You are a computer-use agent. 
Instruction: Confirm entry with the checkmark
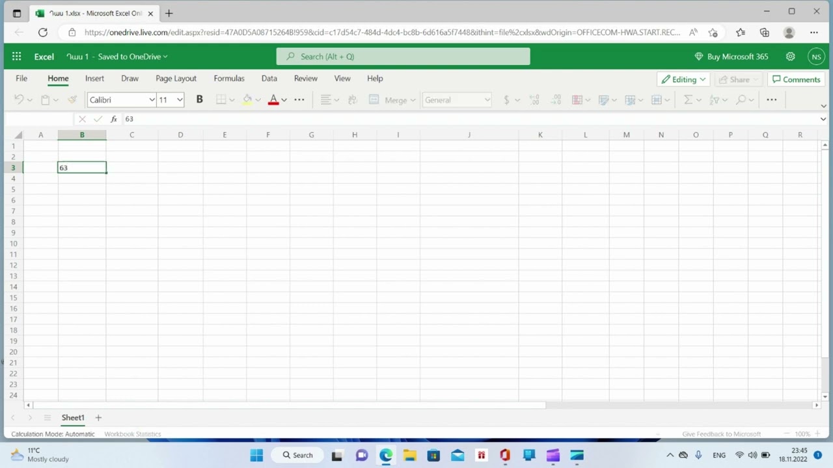coord(98,119)
